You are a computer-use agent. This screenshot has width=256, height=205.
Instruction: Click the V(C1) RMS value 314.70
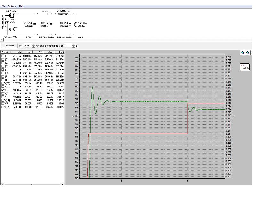click(60, 83)
